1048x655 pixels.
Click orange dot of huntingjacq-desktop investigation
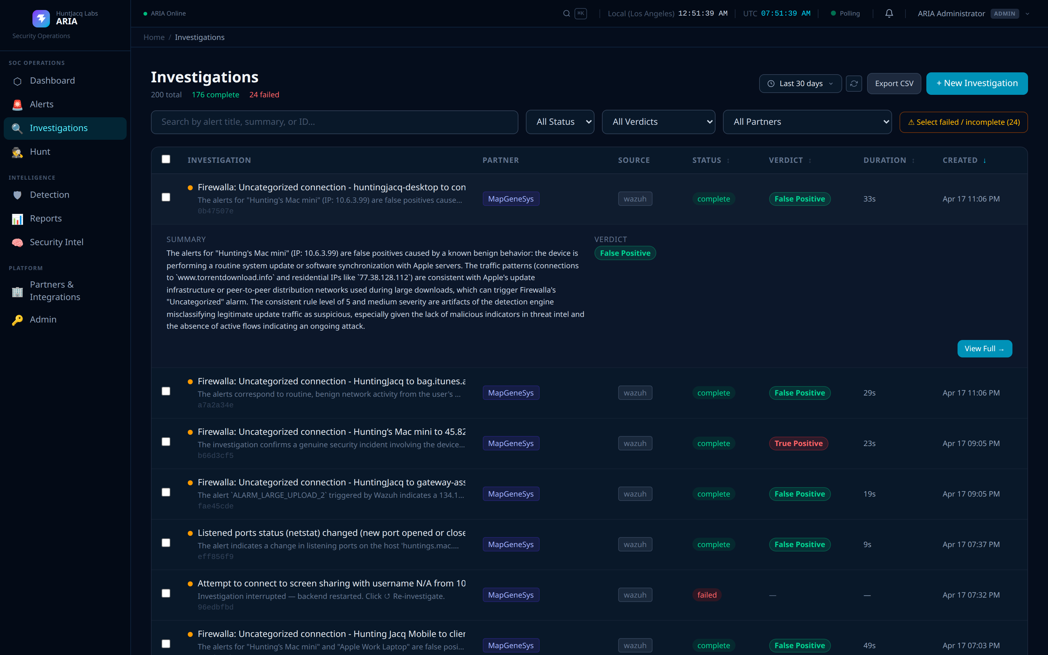click(x=190, y=187)
